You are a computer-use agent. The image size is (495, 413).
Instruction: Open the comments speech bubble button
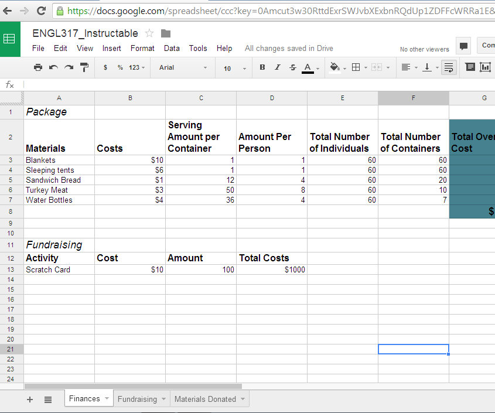click(463, 46)
